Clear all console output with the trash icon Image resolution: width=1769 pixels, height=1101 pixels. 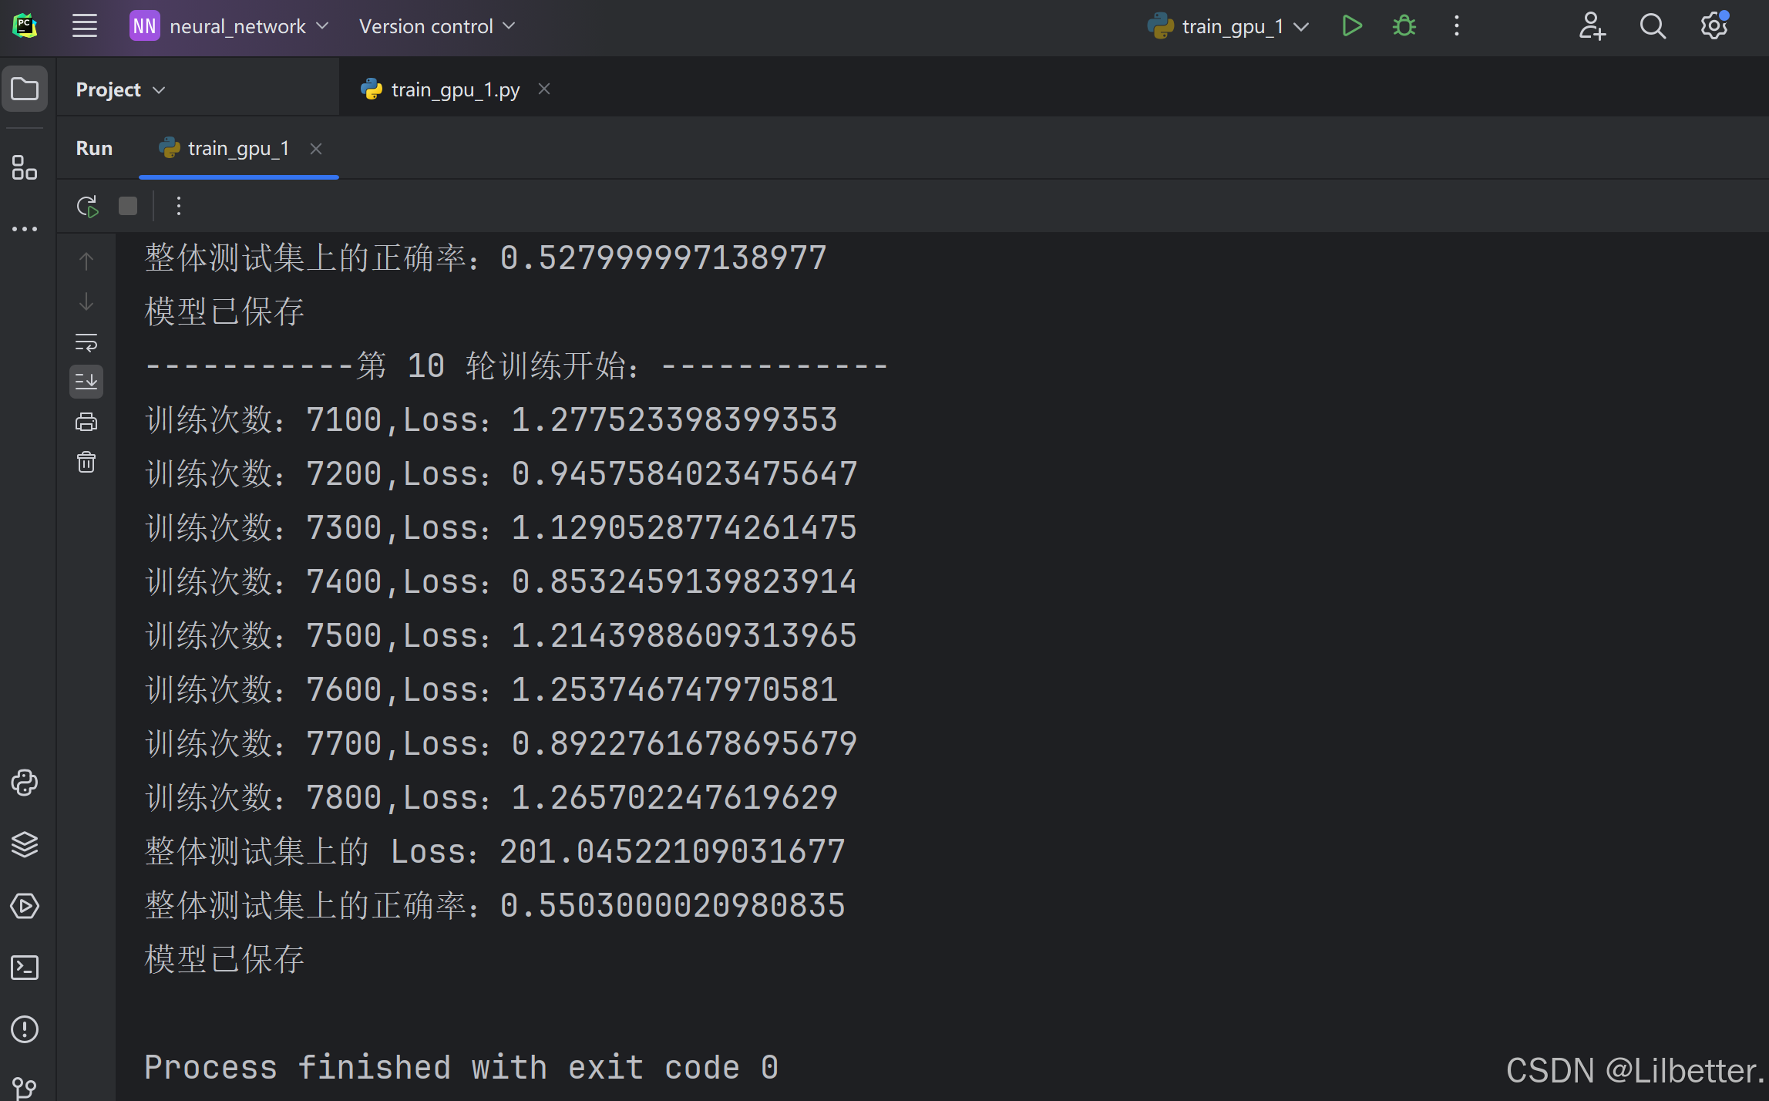(x=86, y=463)
